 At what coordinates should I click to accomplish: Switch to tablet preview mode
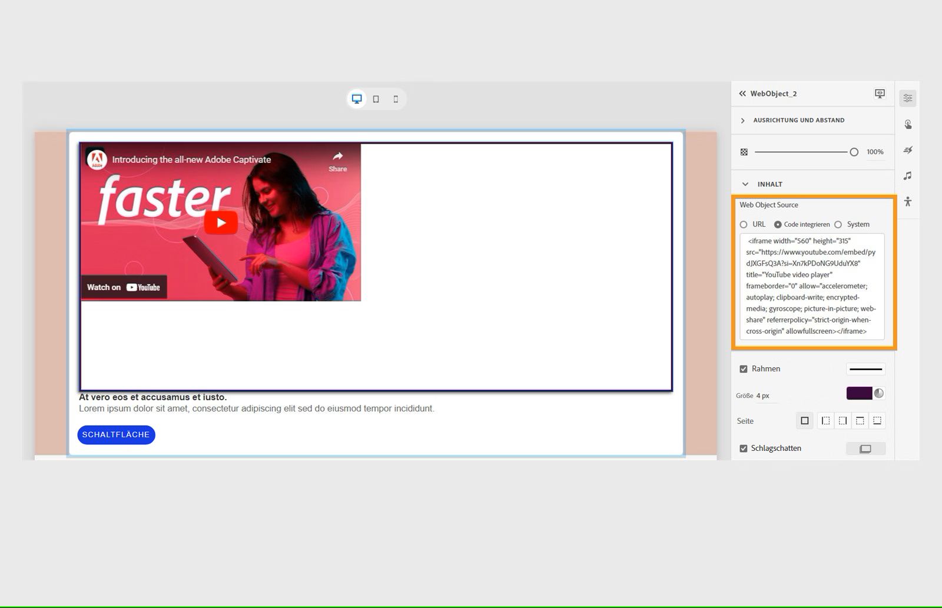(376, 99)
